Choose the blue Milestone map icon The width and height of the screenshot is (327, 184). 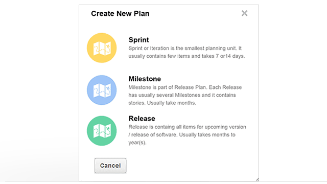[x=102, y=90]
